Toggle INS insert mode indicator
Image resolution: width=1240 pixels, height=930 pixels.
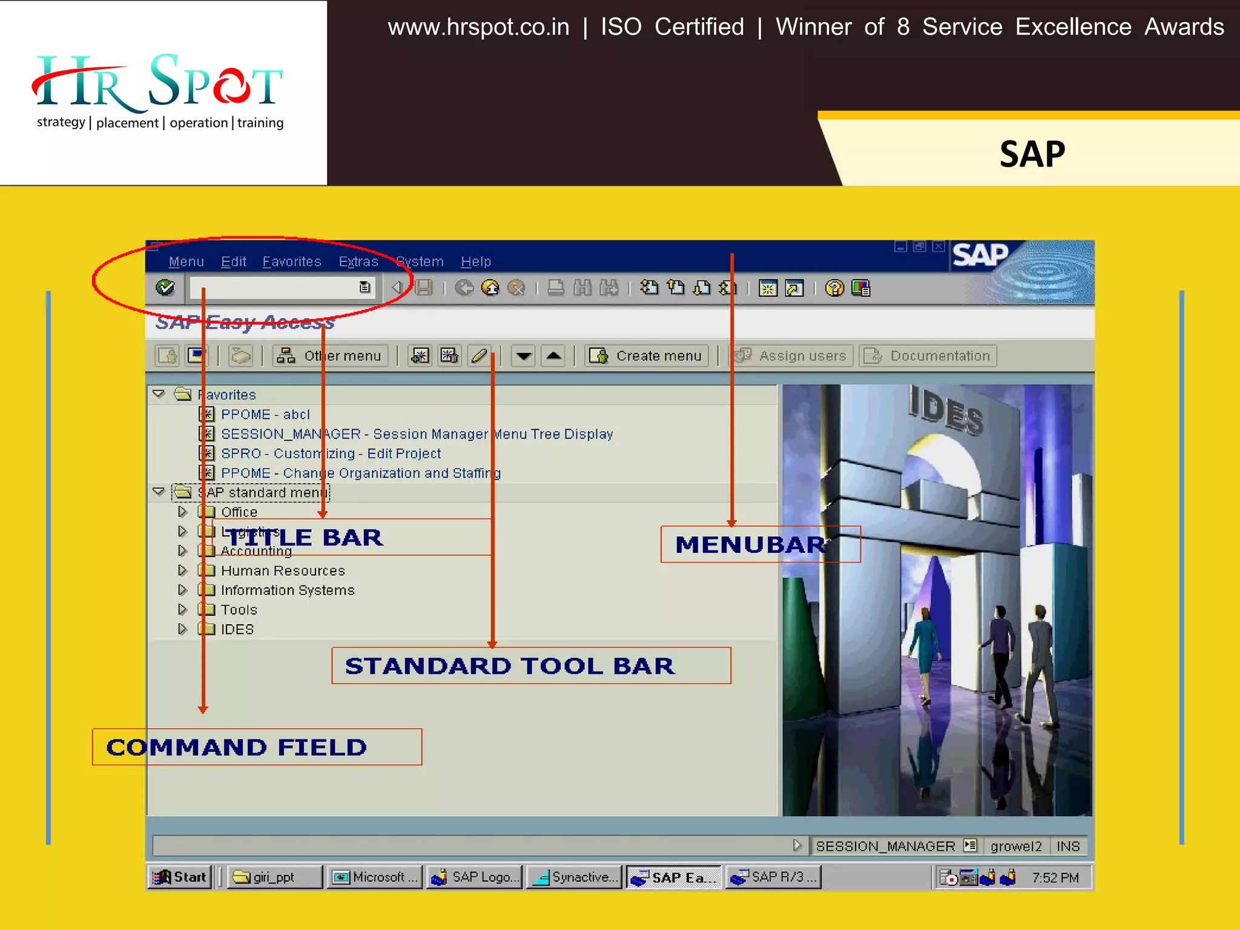1068,846
